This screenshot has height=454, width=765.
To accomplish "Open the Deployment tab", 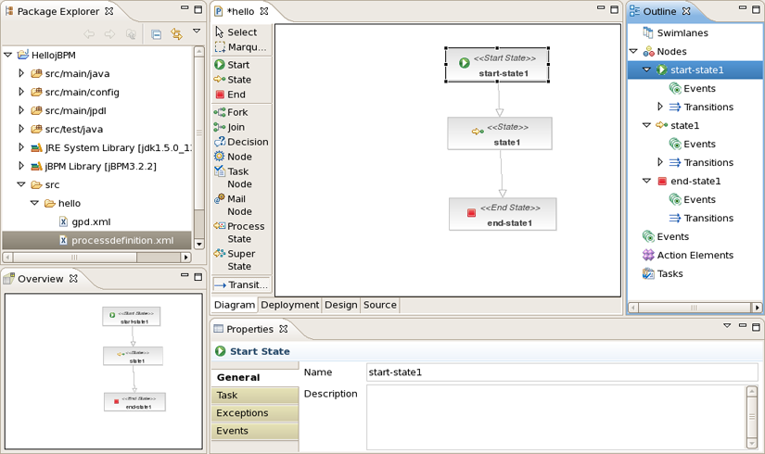I will [290, 305].
